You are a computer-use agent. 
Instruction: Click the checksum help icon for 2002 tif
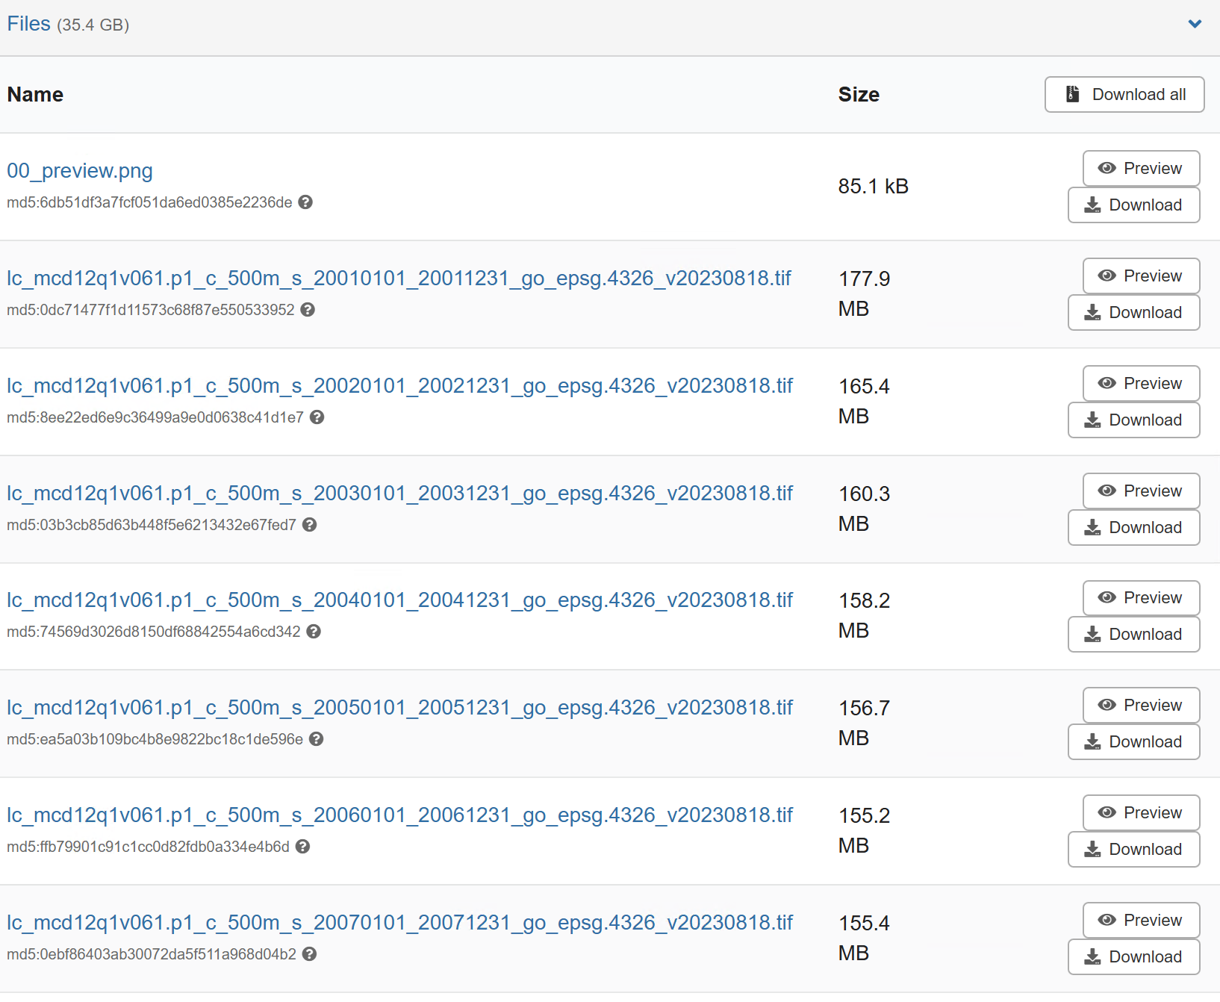pyautogui.click(x=317, y=417)
